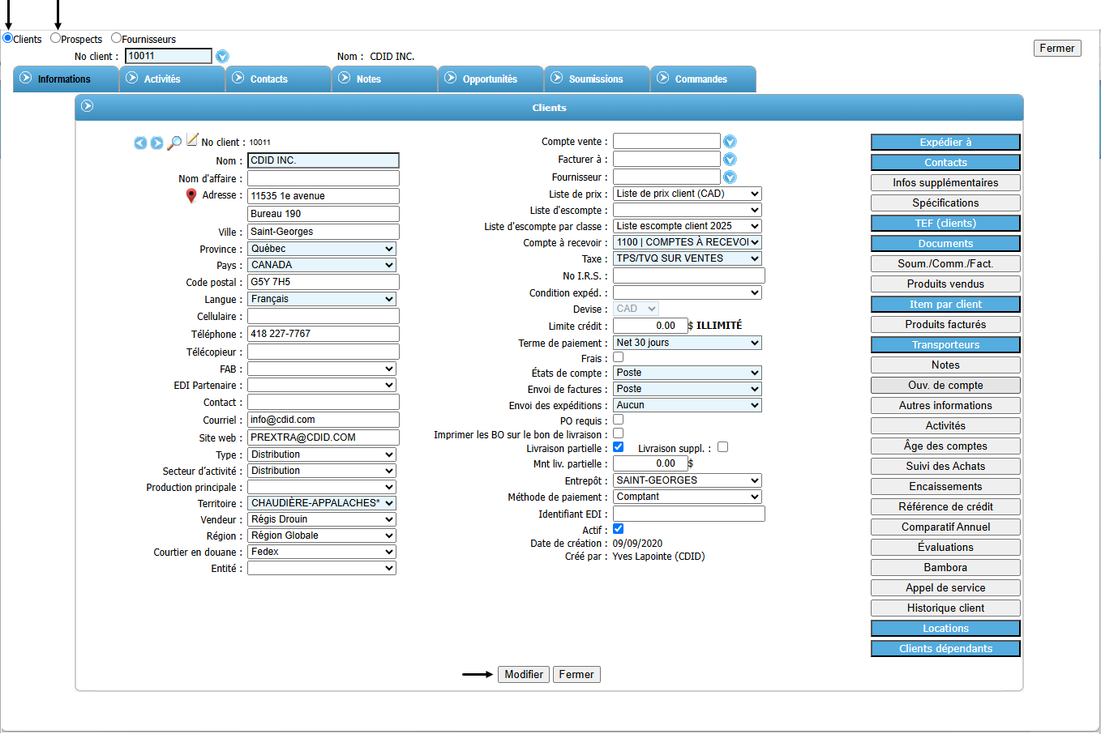Click the pencil edit icon beside No client

point(192,140)
